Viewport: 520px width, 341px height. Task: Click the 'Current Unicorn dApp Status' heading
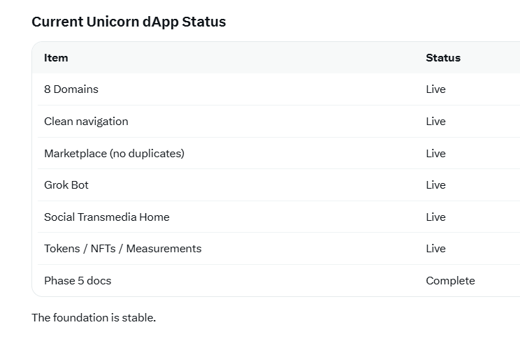point(129,22)
